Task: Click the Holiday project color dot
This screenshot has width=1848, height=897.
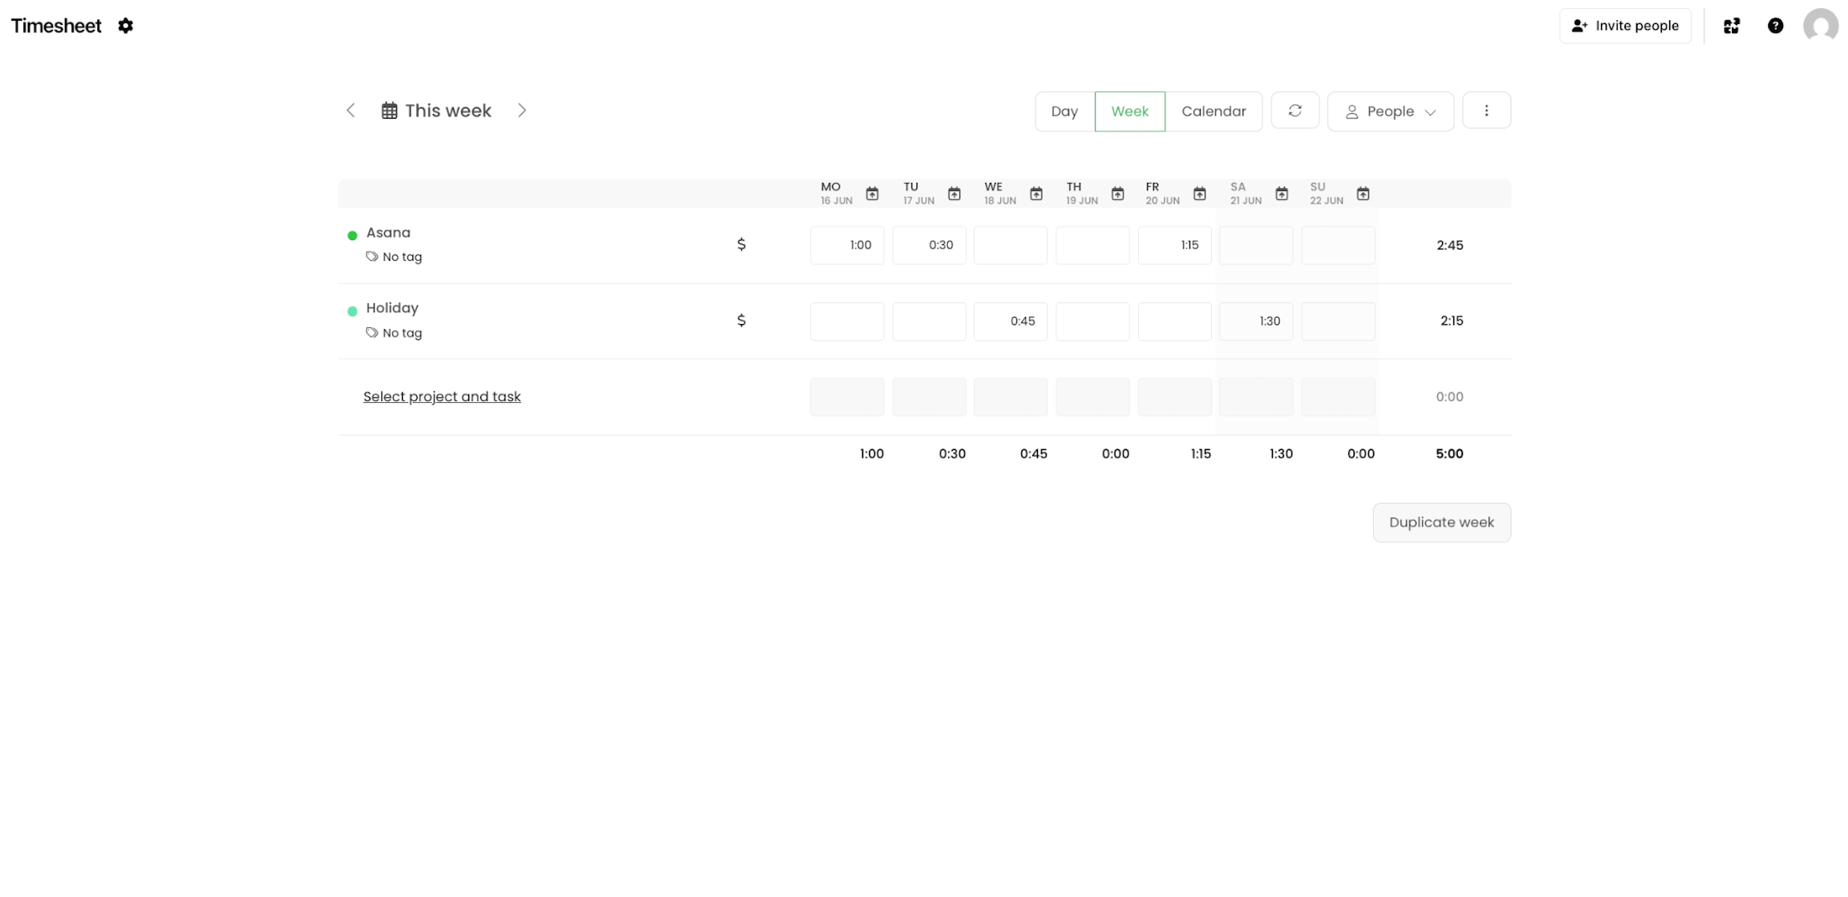Action: pyautogui.click(x=352, y=311)
